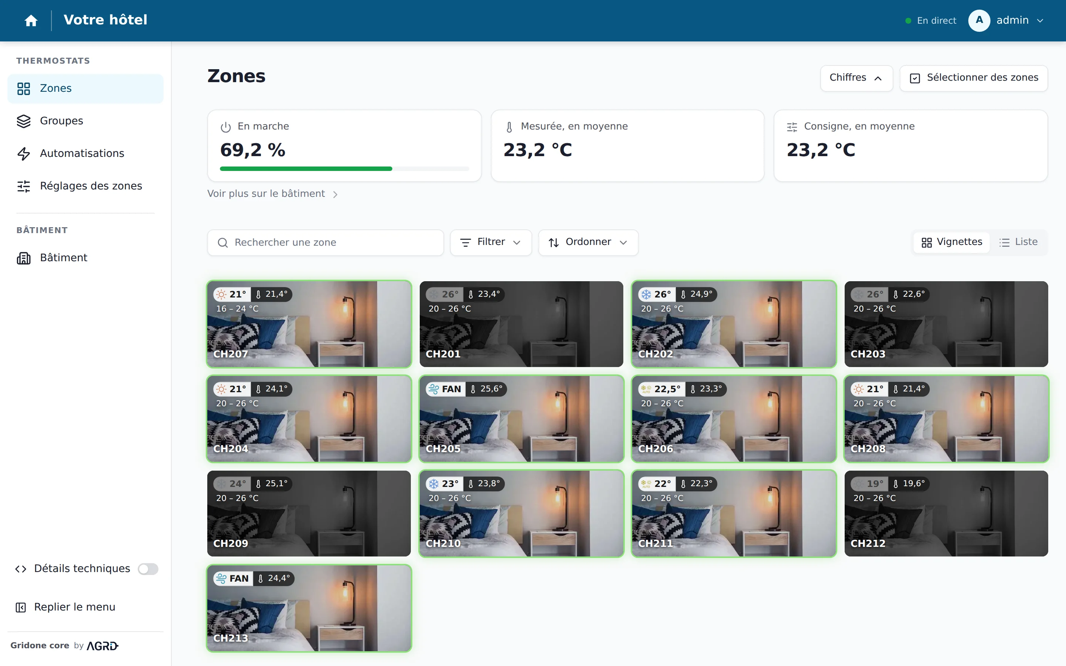1066x666 pixels.
Task: Click the Votre hôtel title
Action: point(105,20)
